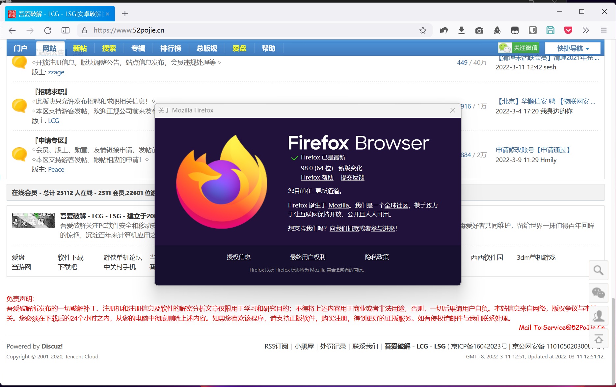Click the 关注微信 follow WeChat button
Viewport: 616px width, 387px height.
pyautogui.click(x=518, y=48)
